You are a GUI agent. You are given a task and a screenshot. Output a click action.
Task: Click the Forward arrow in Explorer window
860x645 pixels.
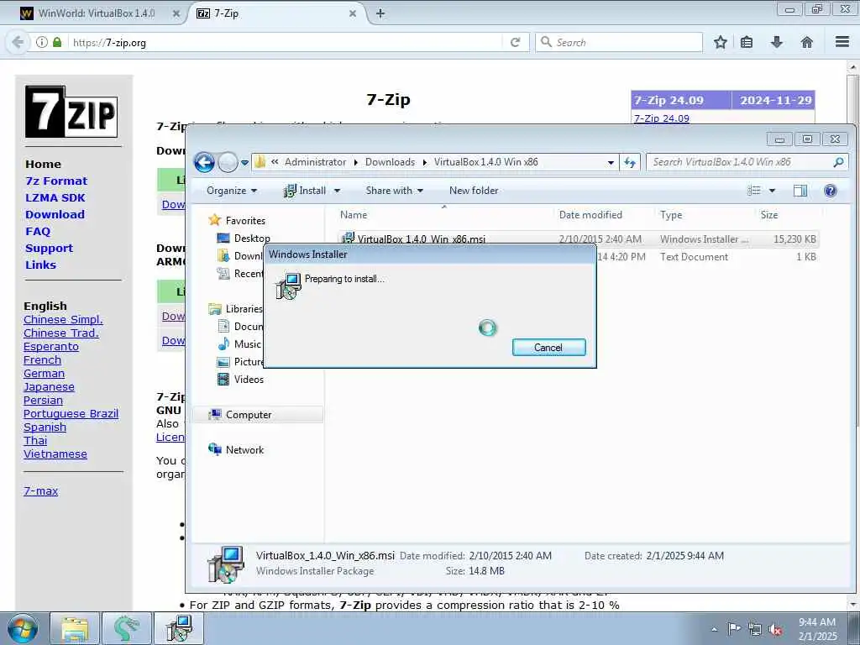(x=228, y=162)
